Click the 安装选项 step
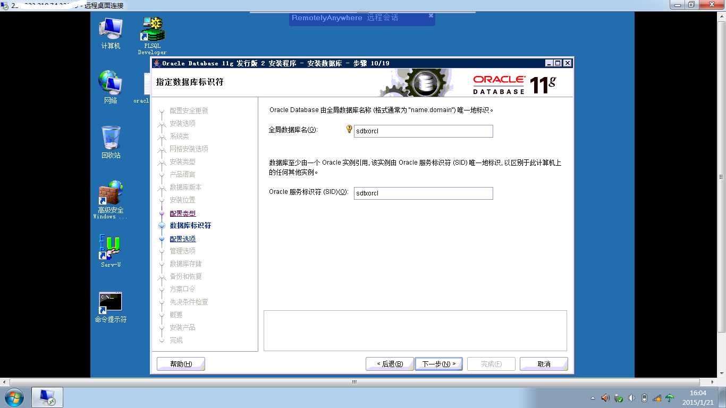Image resolution: width=726 pixels, height=408 pixels. pos(183,123)
